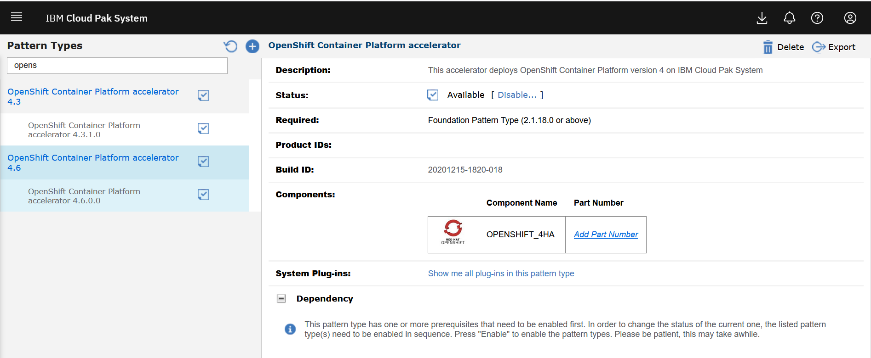Open the user profile icon

(850, 18)
